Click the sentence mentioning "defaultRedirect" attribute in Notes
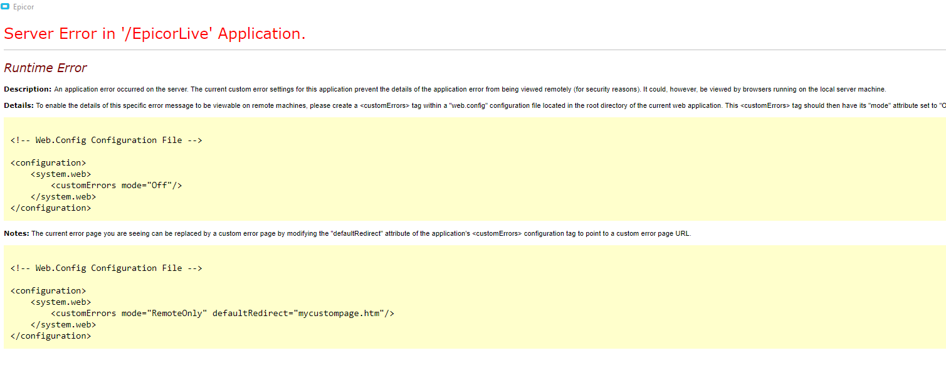 [361, 234]
